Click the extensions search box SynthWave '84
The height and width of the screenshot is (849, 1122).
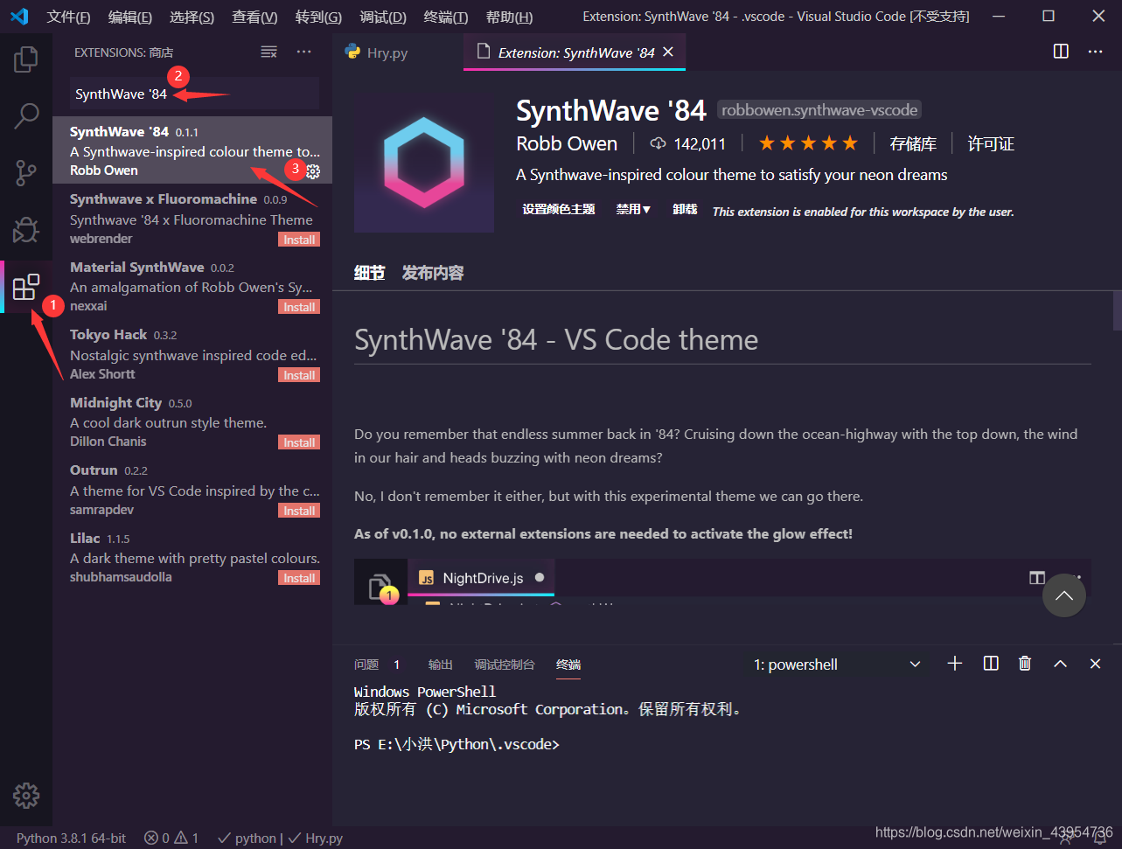click(194, 94)
